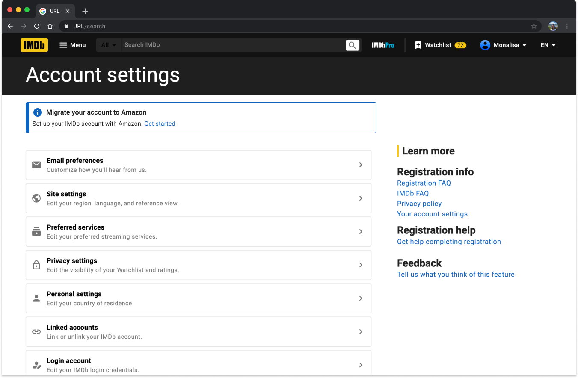Click the person-edit icon for Login account

(x=37, y=365)
